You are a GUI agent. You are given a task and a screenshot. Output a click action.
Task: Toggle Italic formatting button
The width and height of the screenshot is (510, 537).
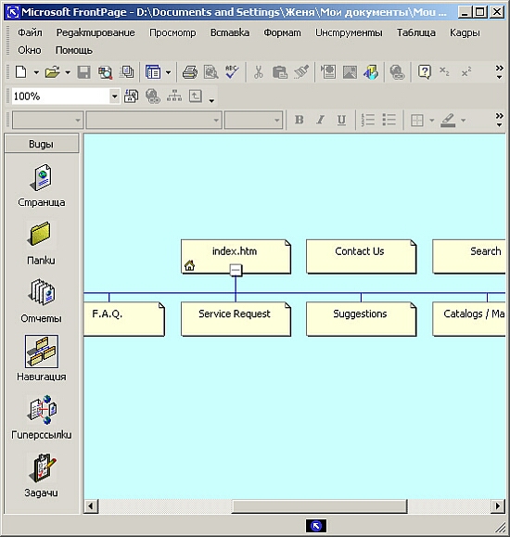tap(320, 120)
